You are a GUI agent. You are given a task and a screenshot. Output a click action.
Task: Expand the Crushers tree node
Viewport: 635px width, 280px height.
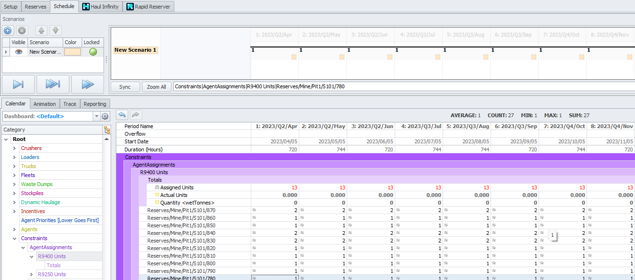point(14,148)
